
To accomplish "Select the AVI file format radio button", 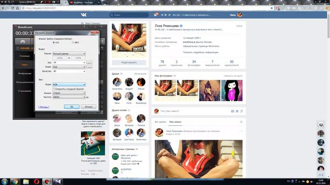I will pos(54,43).
